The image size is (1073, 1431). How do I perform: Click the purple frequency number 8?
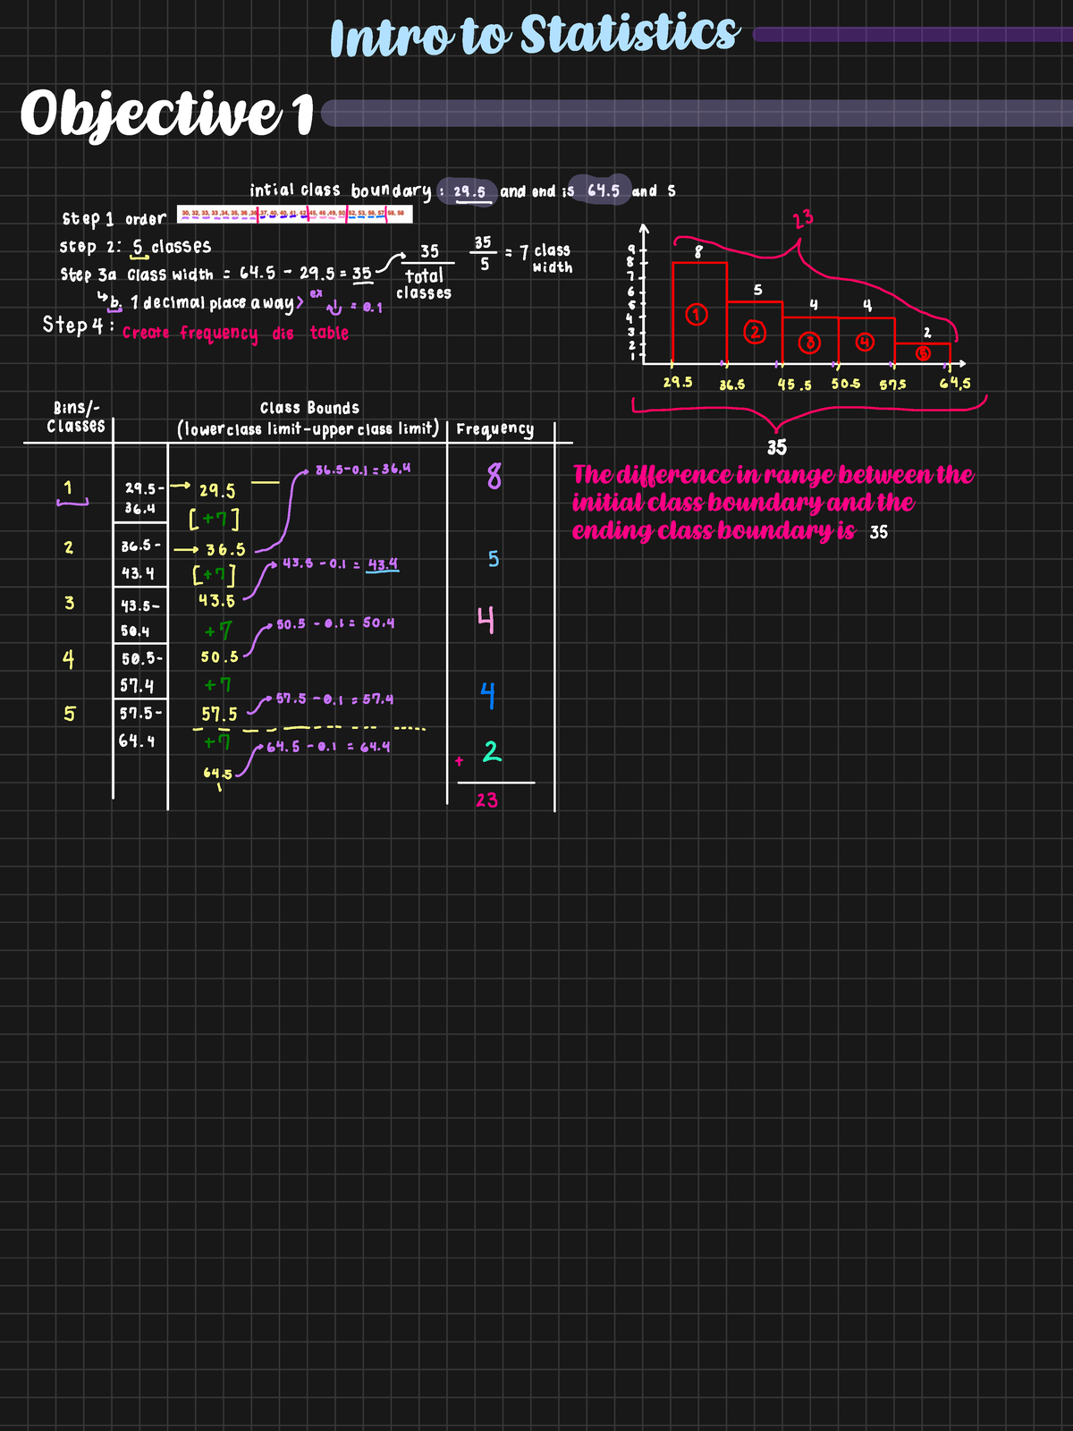(x=494, y=476)
